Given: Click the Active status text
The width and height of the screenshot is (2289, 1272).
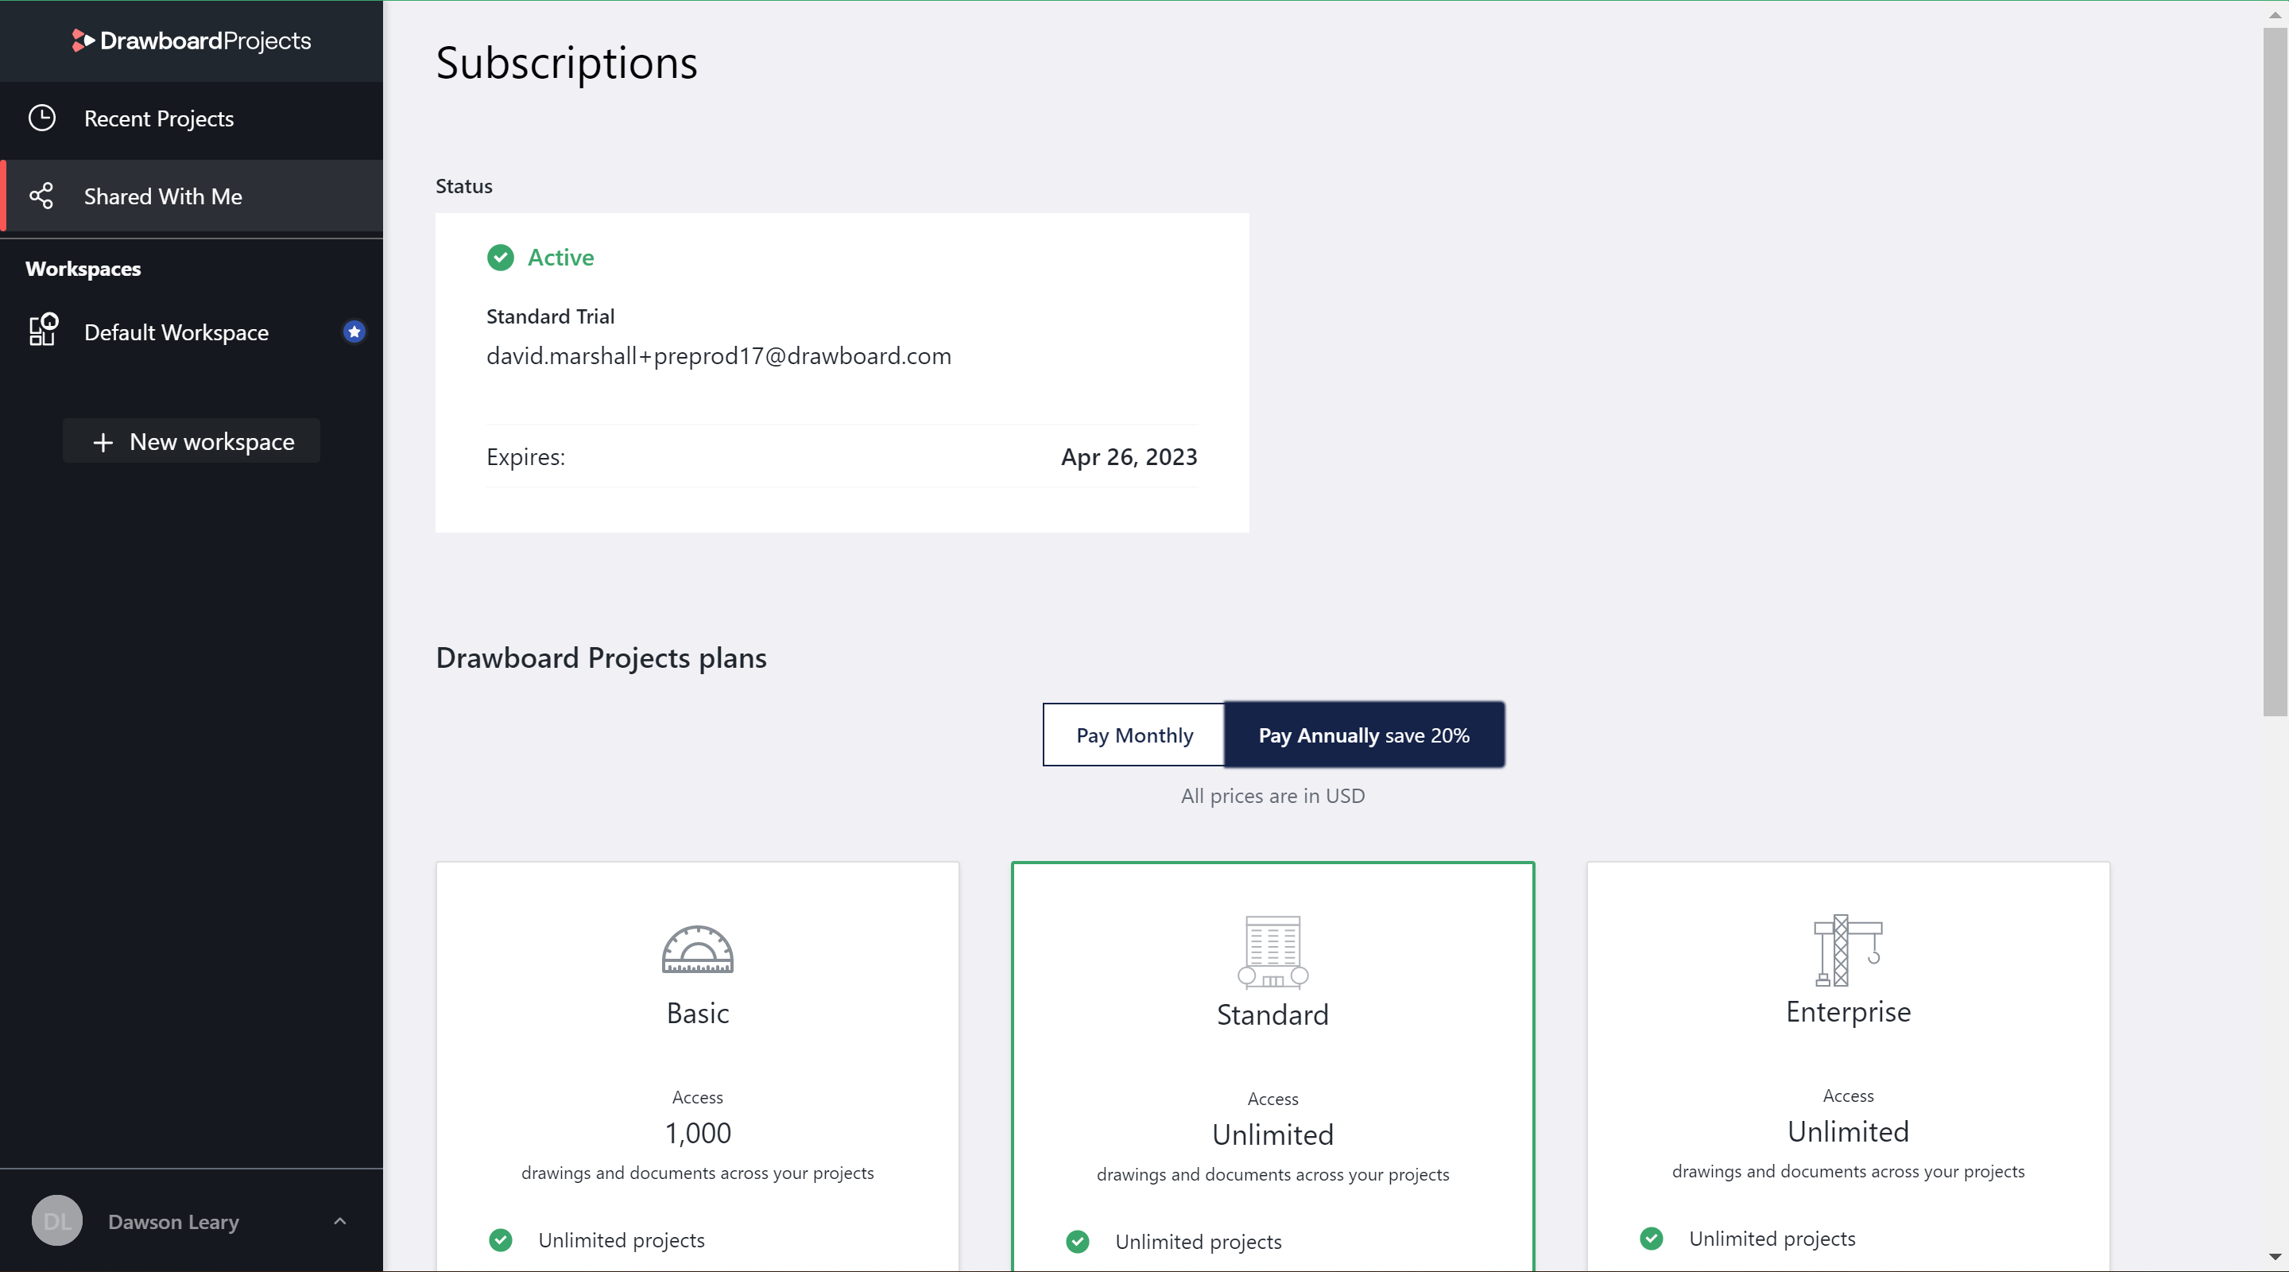Looking at the screenshot, I should 560,258.
